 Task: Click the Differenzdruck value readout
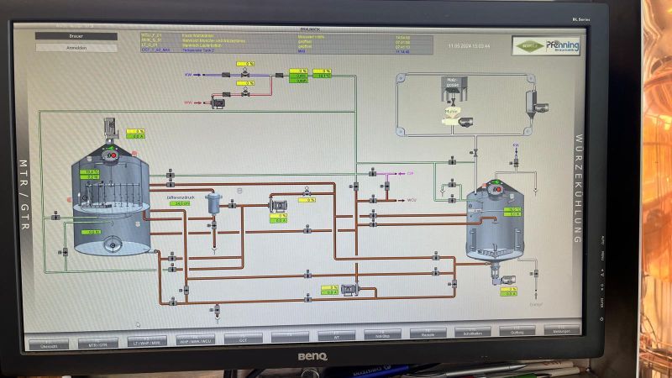[x=180, y=203]
